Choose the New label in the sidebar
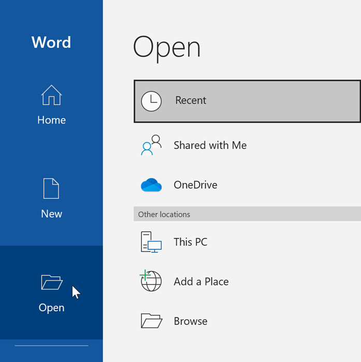Image resolution: width=361 pixels, height=362 pixels. click(51, 214)
